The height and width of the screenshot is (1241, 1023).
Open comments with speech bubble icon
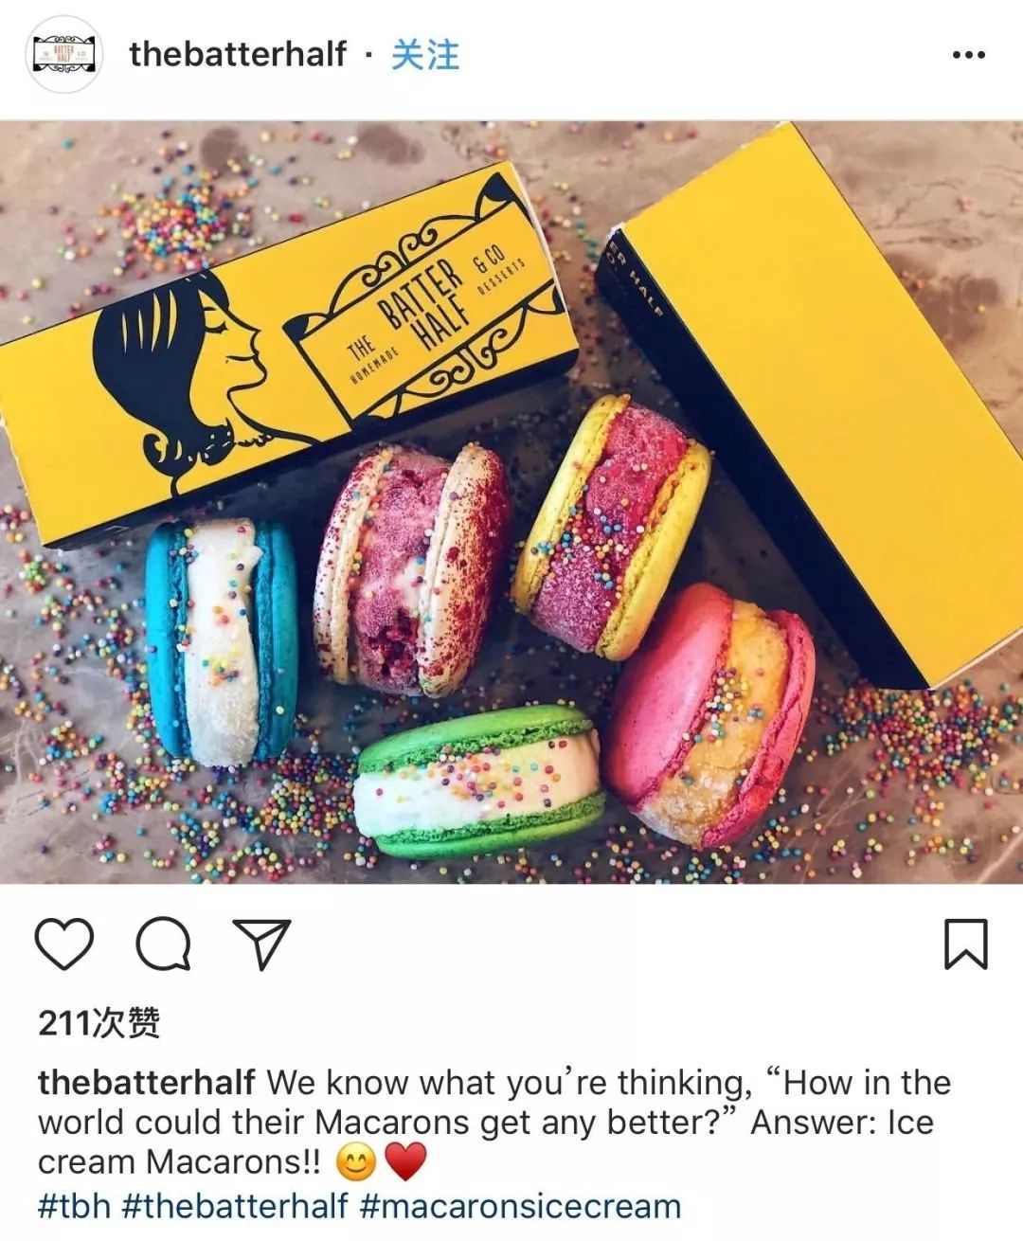coord(164,944)
